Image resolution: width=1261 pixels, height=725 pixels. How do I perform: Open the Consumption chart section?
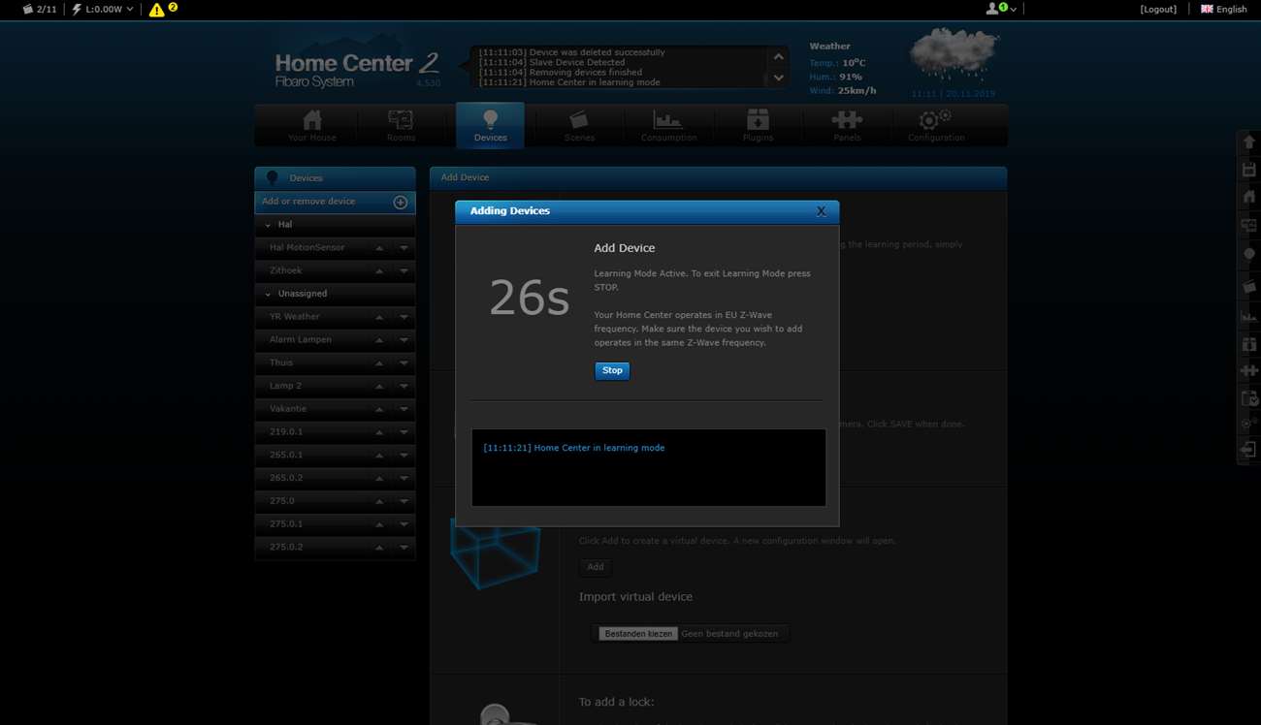(x=668, y=126)
